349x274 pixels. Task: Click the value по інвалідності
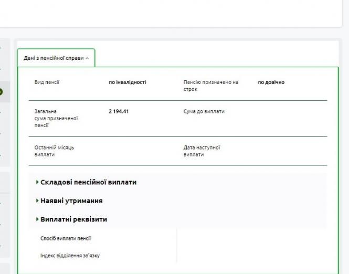127,82
